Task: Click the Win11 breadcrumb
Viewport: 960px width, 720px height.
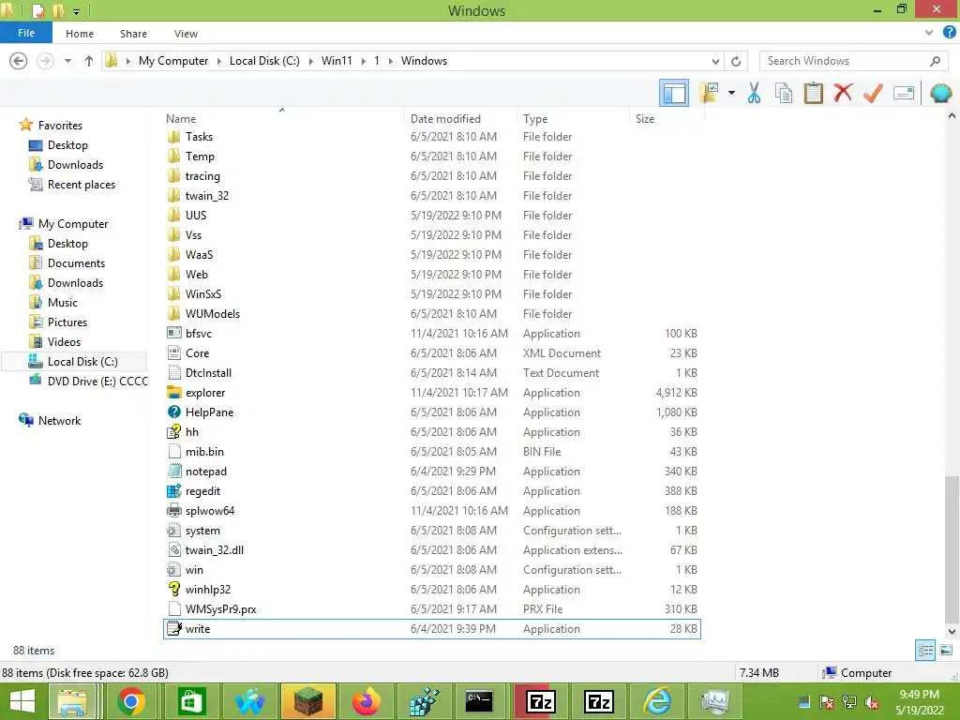Action: (x=337, y=61)
